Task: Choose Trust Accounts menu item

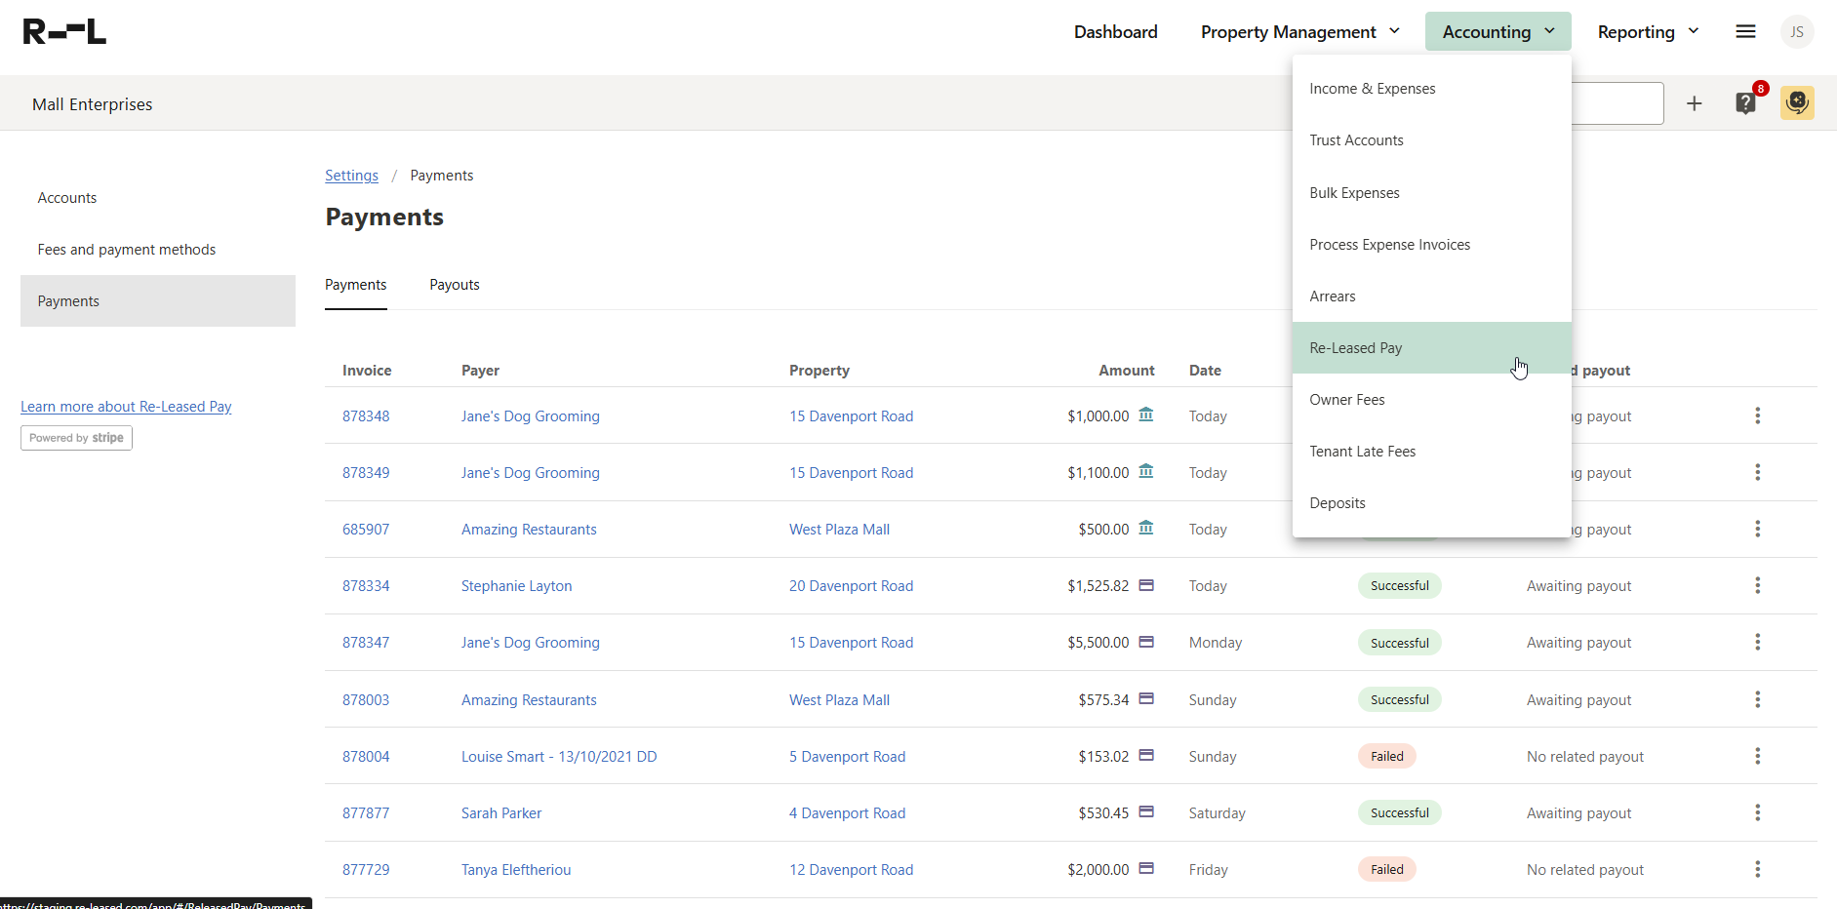Action: coord(1356,140)
